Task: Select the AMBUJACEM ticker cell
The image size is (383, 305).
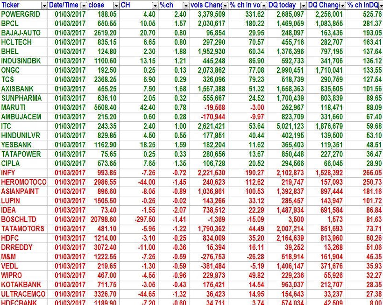Action: (x=24, y=117)
